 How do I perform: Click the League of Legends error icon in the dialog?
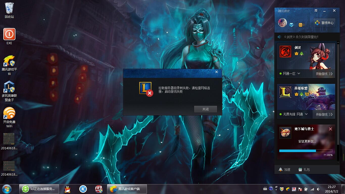(146, 89)
